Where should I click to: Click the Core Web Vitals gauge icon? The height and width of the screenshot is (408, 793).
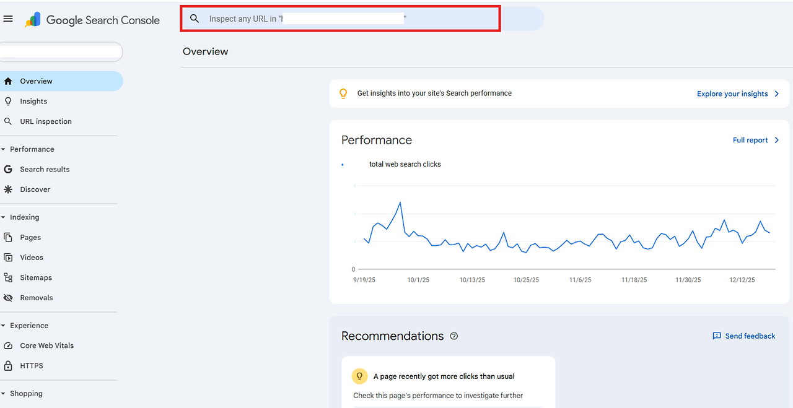click(x=8, y=346)
